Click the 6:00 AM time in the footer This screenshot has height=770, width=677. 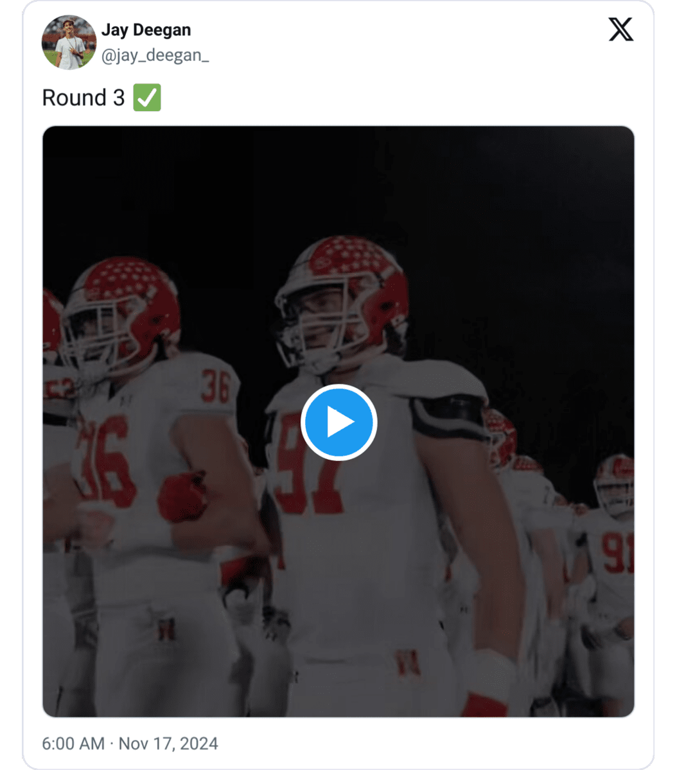(73, 744)
